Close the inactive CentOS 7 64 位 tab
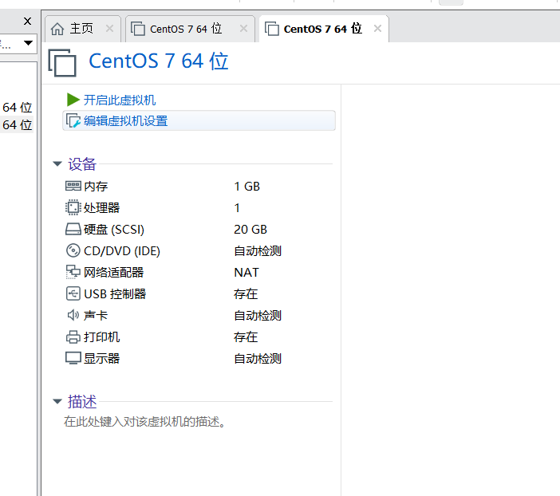Image resolution: width=560 pixels, height=496 pixels. pos(243,29)
